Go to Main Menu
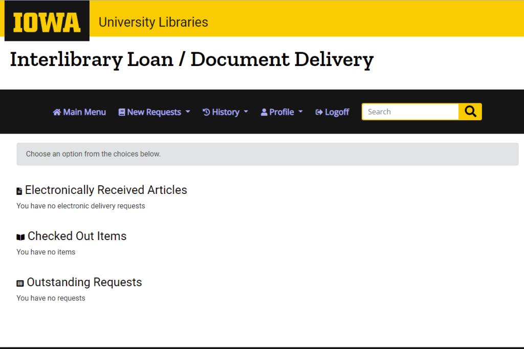Image resolution: width=524 pixels, height=349 pixels. tap(84, 112)
